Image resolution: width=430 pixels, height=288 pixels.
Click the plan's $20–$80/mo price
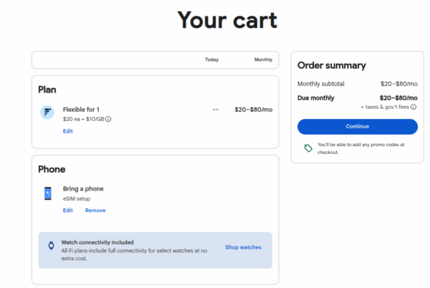pos(253,110)
